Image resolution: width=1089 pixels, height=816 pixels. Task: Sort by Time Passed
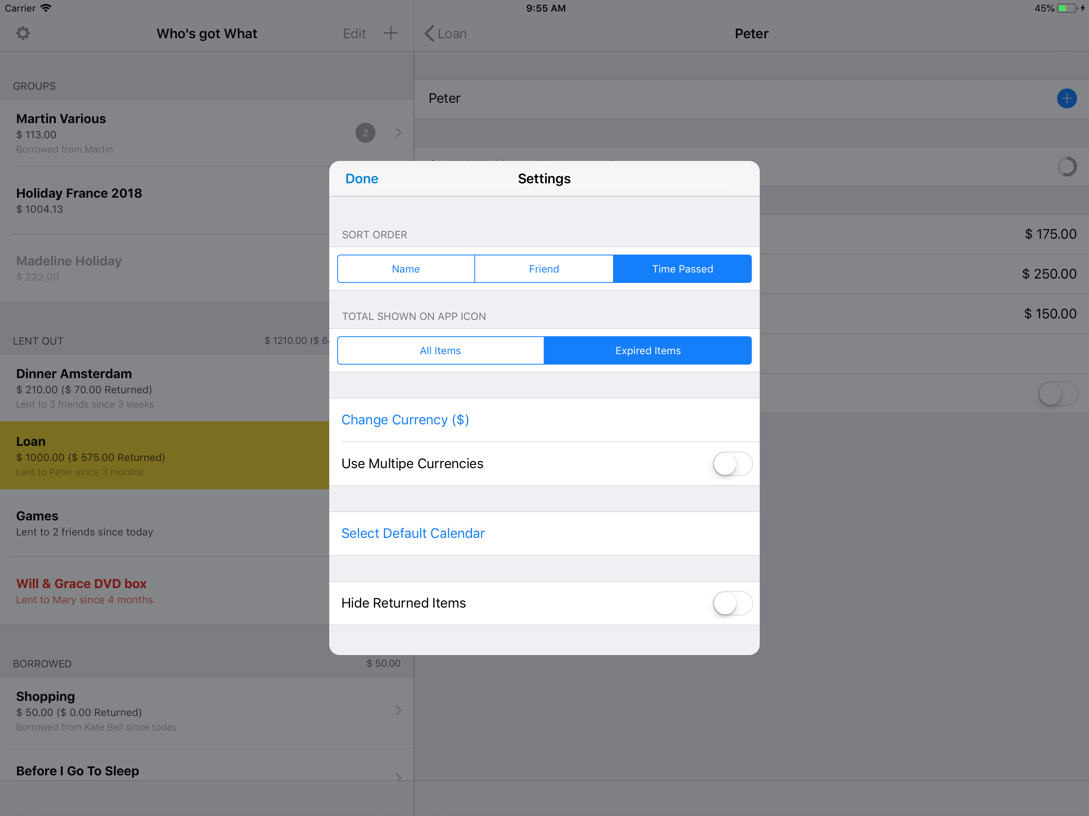tap(682, 269)
